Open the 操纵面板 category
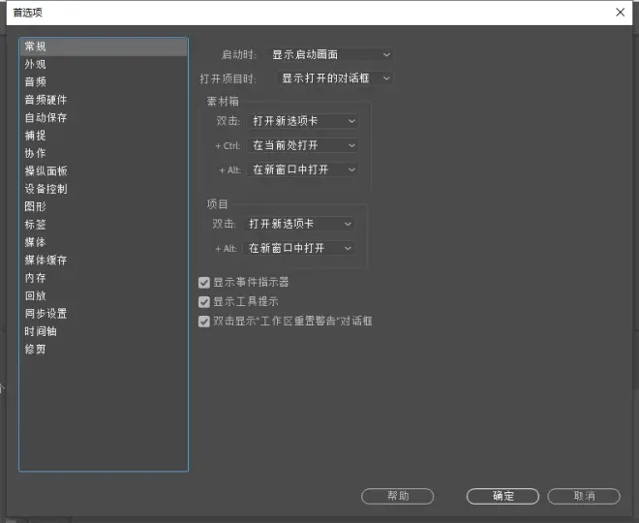This screenshot has height=523, width=639. (x=104, y=171)
